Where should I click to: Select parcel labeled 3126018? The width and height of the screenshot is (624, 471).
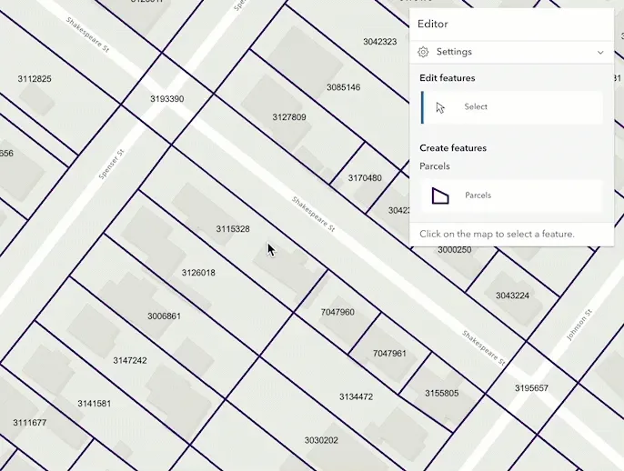coord(198,273)
